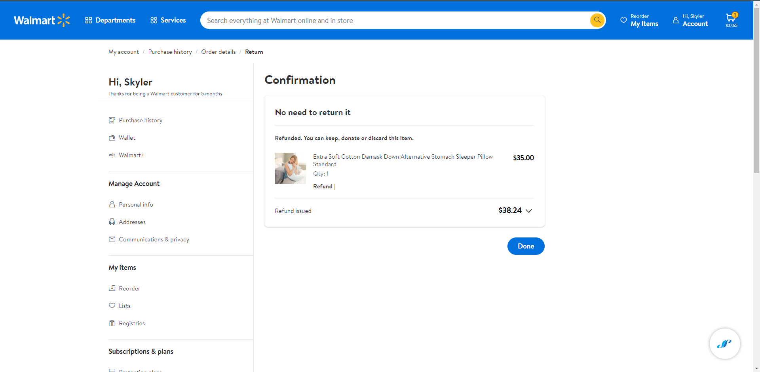
Task: Click the 'Manage Account' section heading
Action: click(x=134, y=184)
